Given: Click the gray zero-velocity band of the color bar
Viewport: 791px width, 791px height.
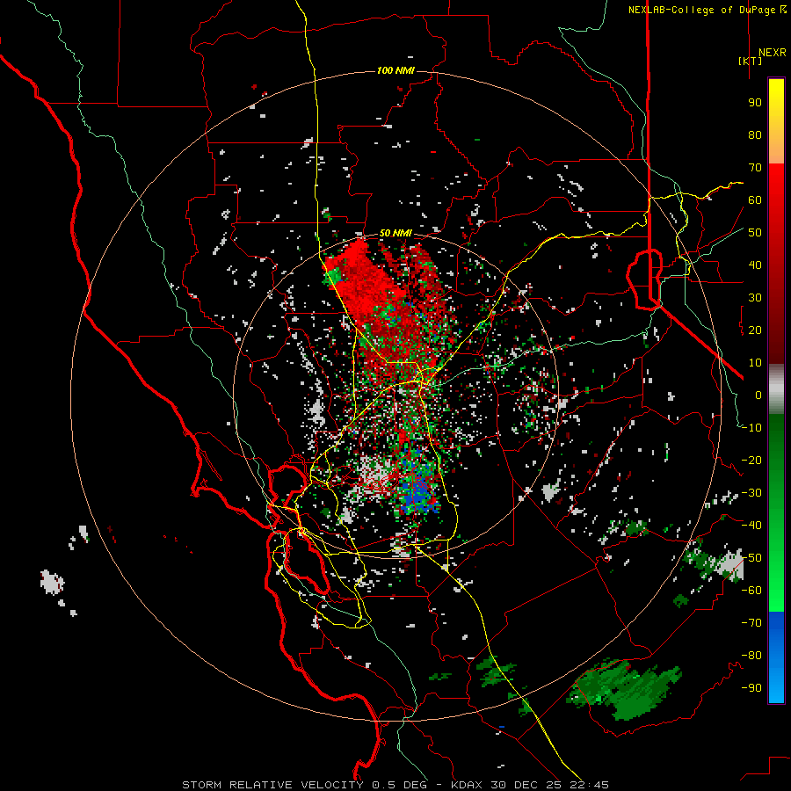Looking at the screenshot, I should 776,389.
